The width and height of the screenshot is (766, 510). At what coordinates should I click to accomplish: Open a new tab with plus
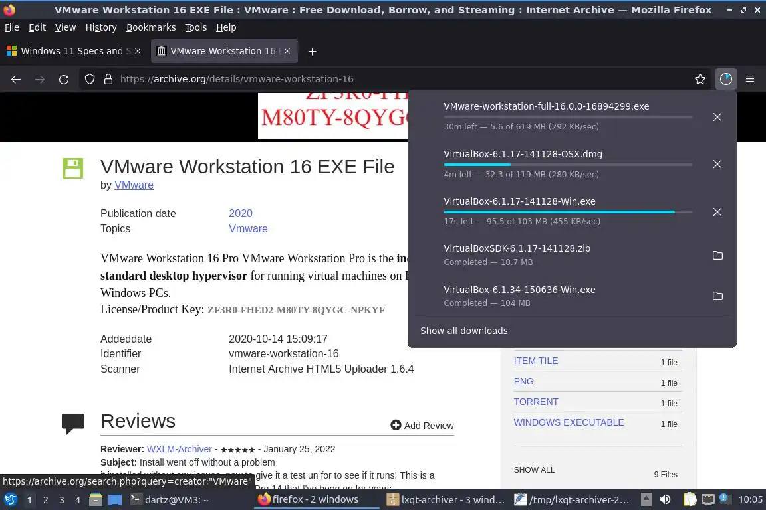click(312, 51)
